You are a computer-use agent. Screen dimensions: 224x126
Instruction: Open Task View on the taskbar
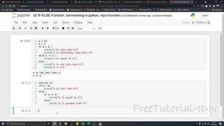pyautogui.click(x=48, y=124)
